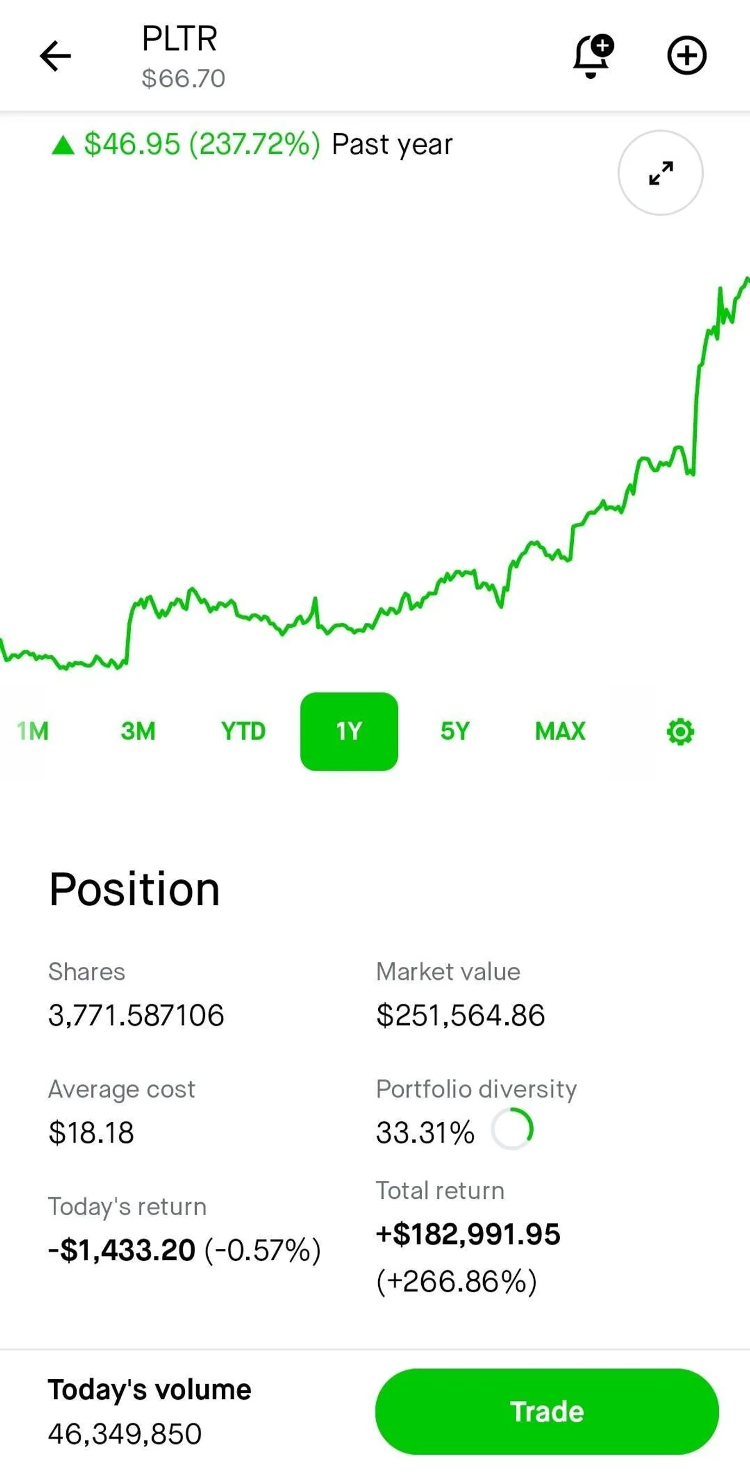Tap the PLTR ticker title
The width and height of the screenshot is (750, 1481).
pos(179,39)
